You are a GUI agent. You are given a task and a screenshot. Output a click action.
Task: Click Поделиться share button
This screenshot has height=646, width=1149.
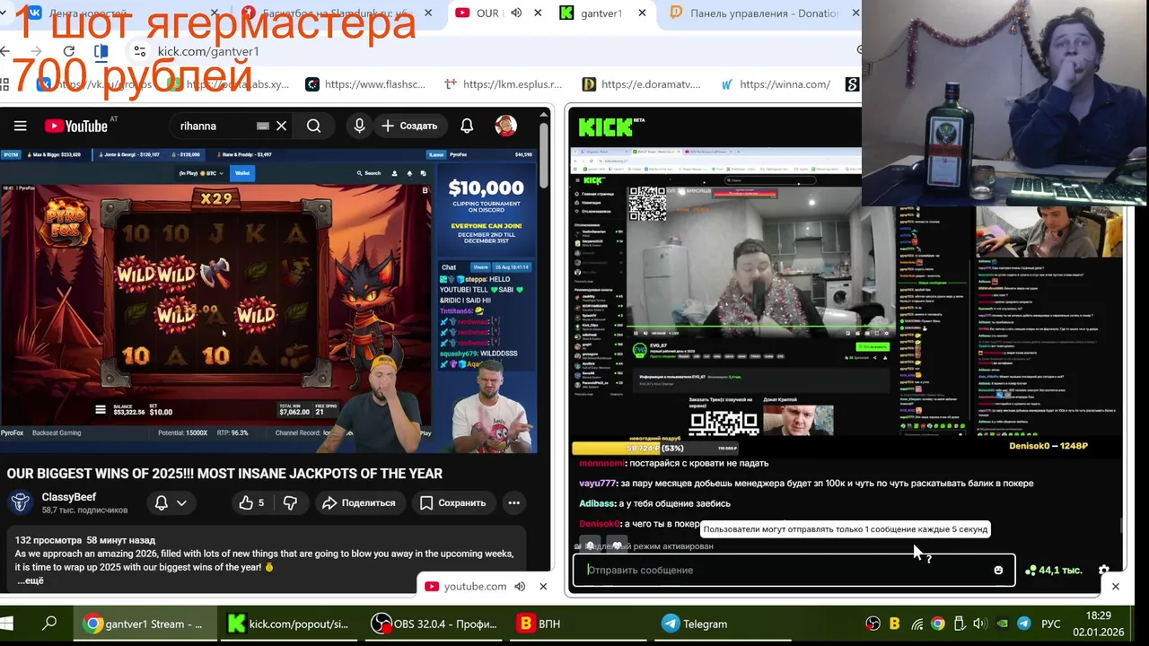click(358, 503)
